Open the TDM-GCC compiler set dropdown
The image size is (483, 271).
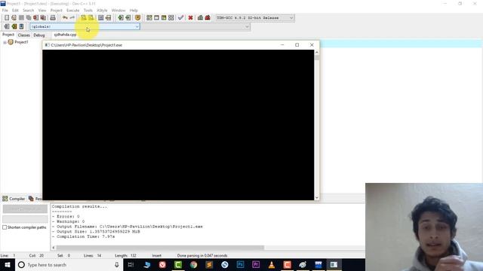[255, 18]
